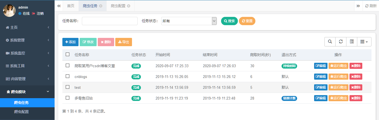Close the 爬虫配置 tab with its x icon
The image size is (379, 120).
click(x=128, y=6)
